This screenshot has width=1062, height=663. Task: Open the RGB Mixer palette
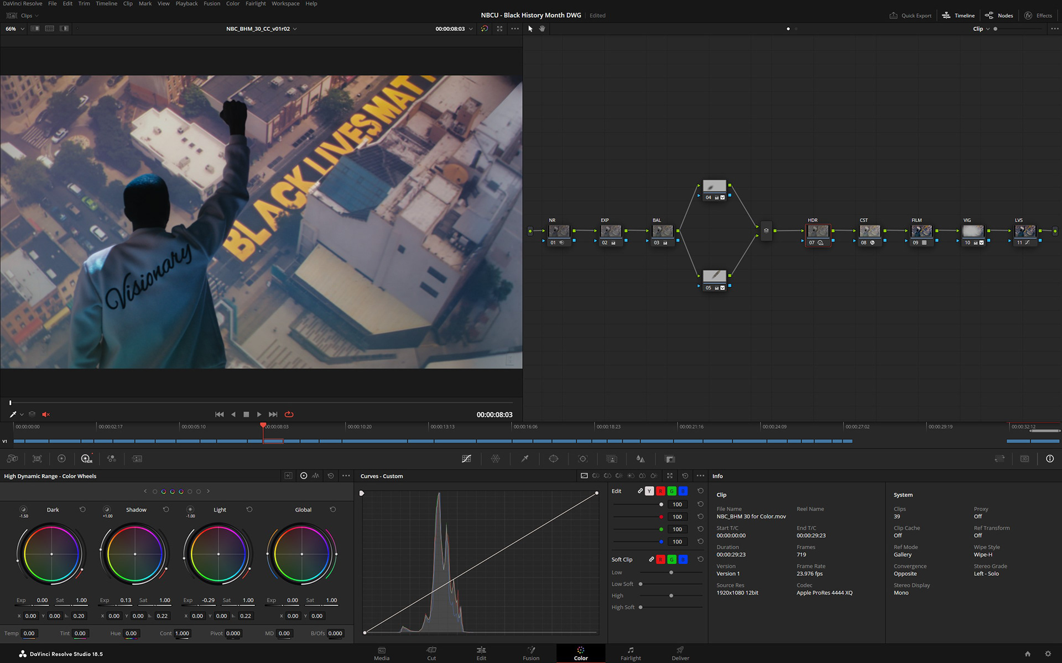pos(112,459)
